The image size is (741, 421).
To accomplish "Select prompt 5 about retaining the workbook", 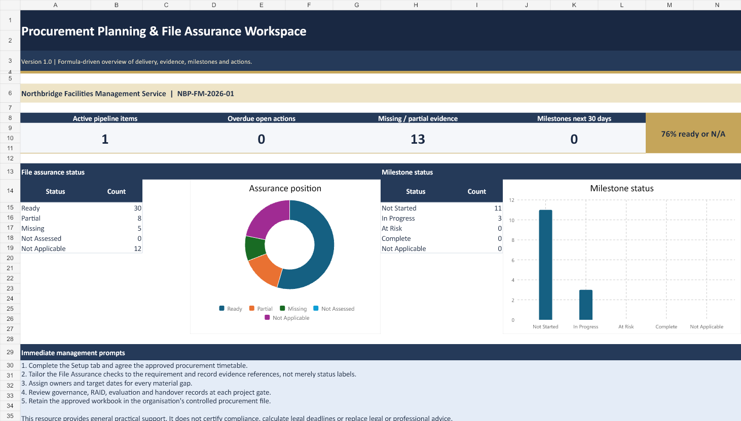I will (146, 401).
